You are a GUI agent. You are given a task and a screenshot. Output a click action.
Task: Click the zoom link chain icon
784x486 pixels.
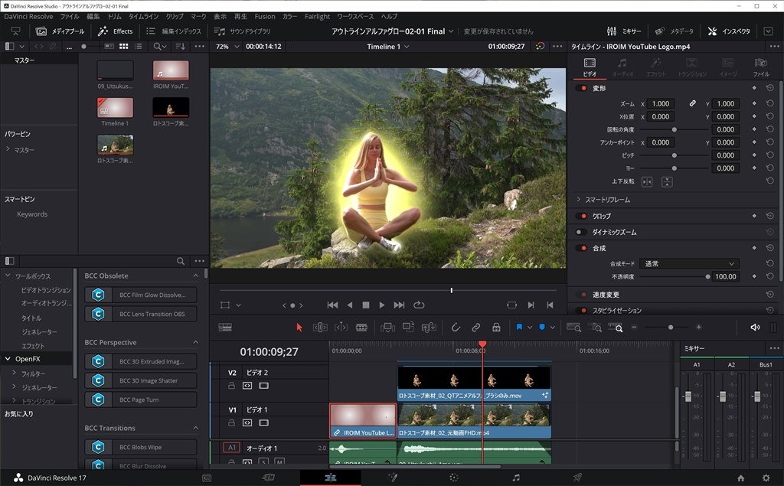[x=692, y=103]
